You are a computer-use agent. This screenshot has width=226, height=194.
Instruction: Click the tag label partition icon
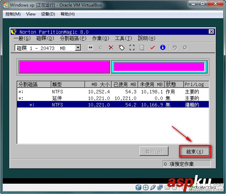click(x=122, y=48)
